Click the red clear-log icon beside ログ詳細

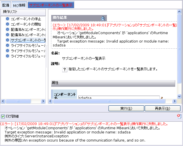point(179,116)
